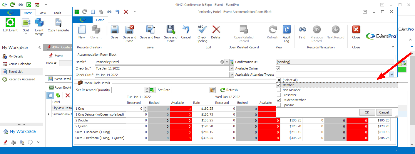Viewport: 415px width, 154px height.
Task: Click the Set Reserved Quantity input field
Action: (x=128, y=90)
